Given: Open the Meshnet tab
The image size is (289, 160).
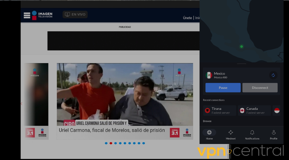Looking at the screenshot, I should point(231,135).
